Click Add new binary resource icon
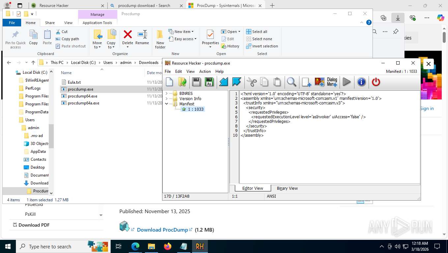This screenshot has width=448, height=253. point(306,82)
